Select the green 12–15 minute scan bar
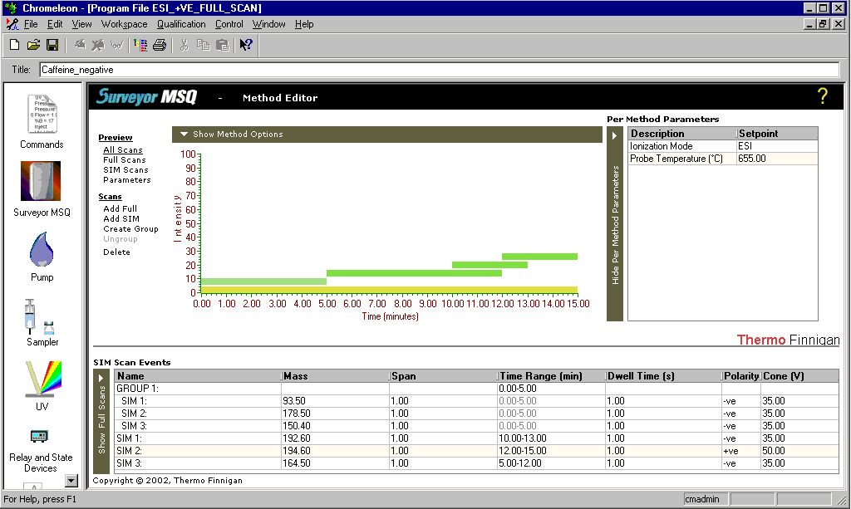The width and height of the screenshot is (851, 509). click(x=539, y=257)
